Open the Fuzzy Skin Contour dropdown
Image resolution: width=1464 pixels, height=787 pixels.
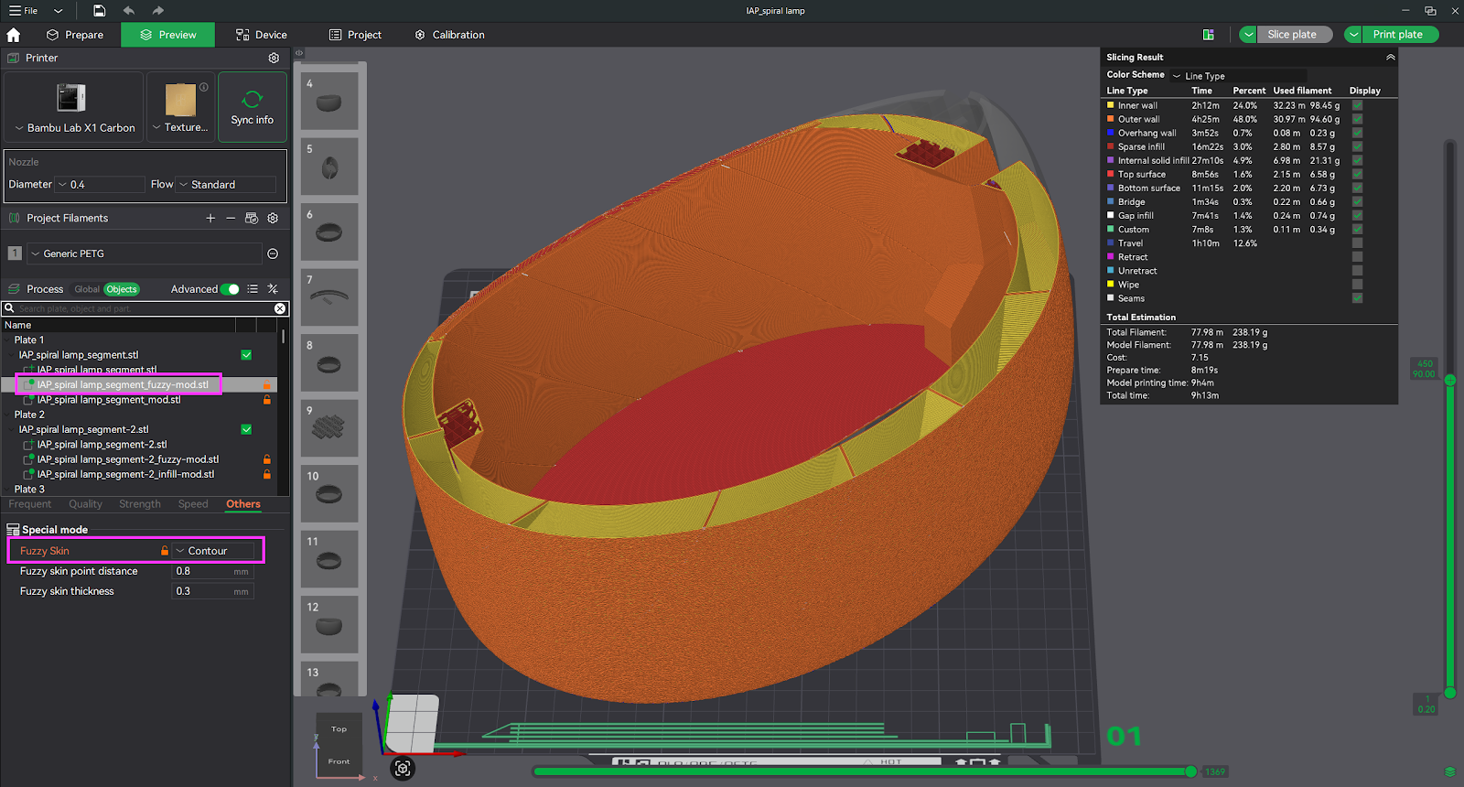tap(213, 551)
